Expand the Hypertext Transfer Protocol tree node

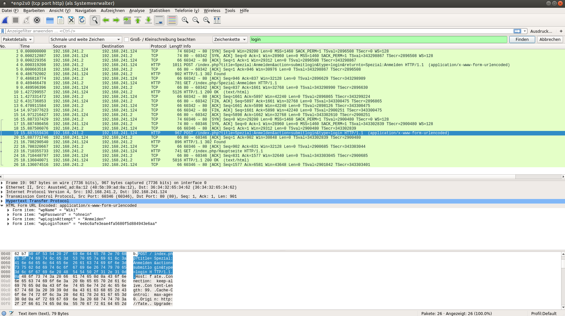(2, 201)
